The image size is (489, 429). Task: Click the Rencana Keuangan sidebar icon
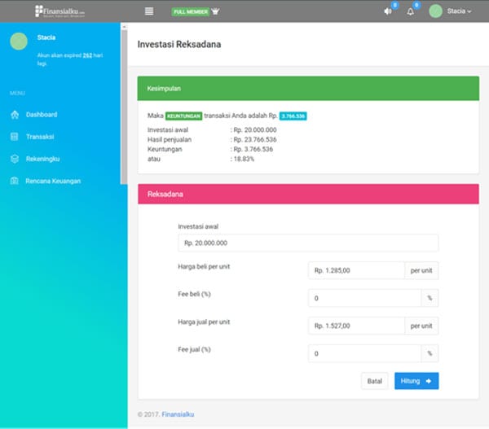point(15,181)
